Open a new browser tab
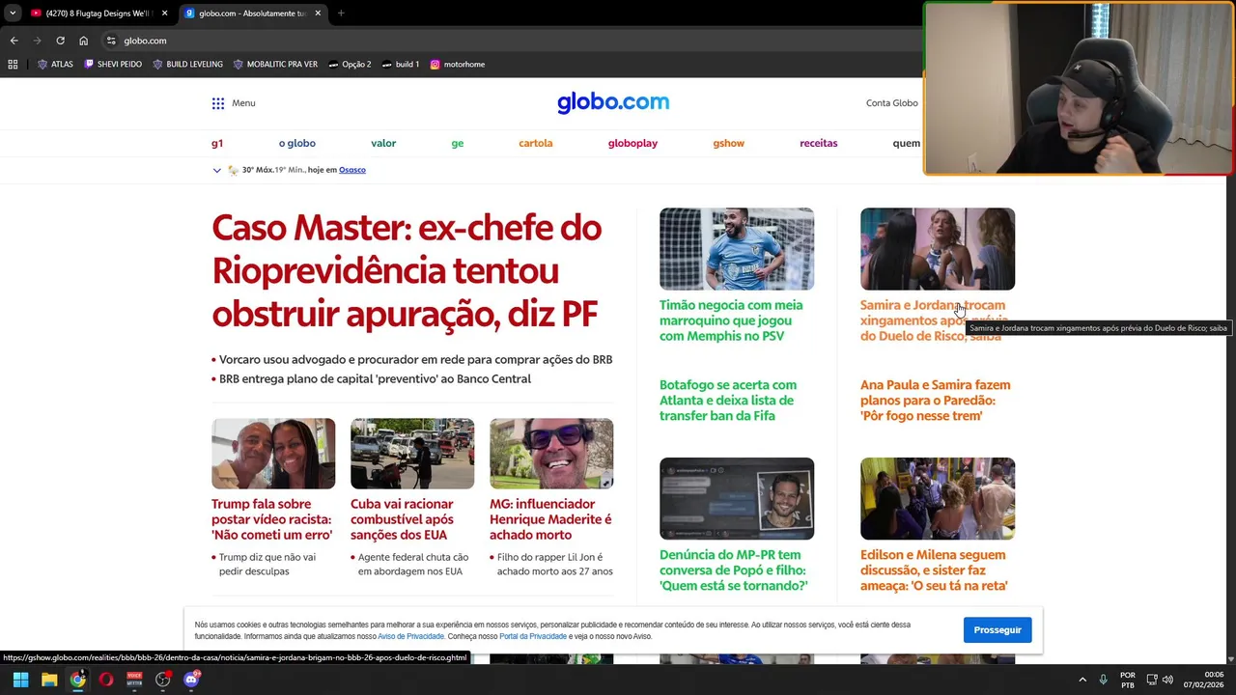Viewport: 1236px width, 695px height. click(341, 14)
